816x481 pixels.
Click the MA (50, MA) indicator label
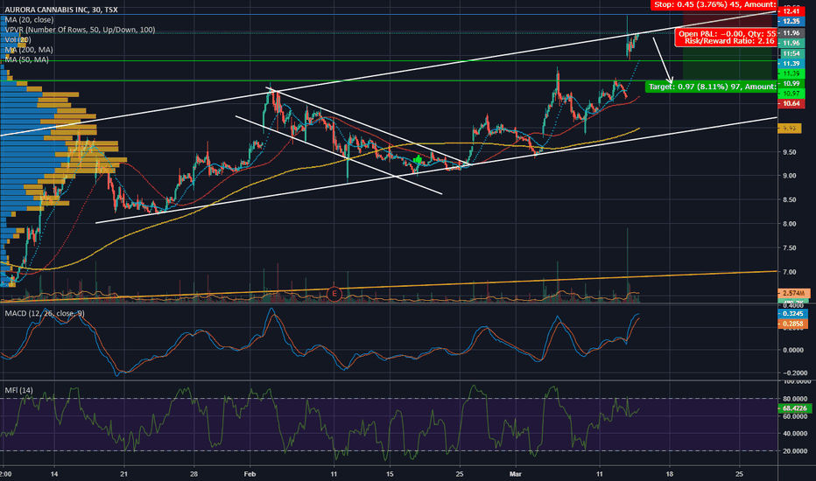pyautogui.click(x=26, y=59)
